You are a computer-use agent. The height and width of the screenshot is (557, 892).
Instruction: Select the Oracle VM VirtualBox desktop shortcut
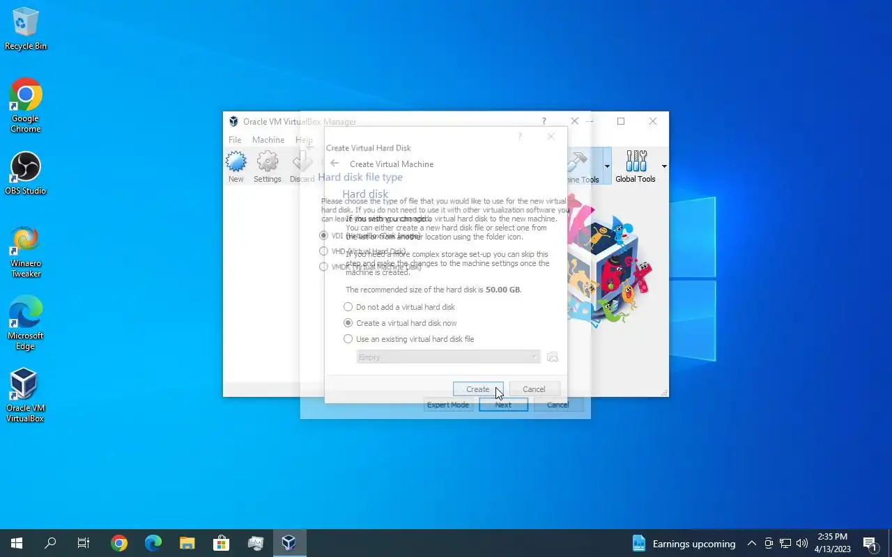point(26,395)
